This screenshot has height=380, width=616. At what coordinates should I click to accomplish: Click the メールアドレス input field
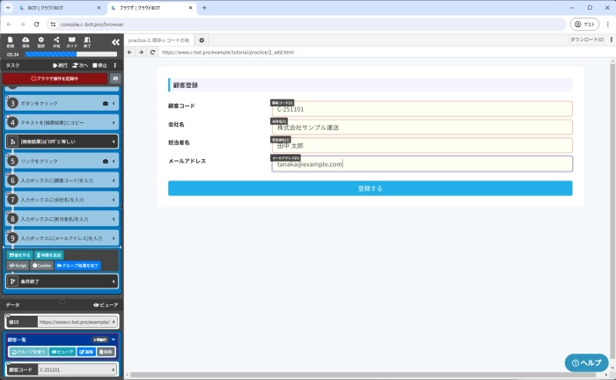pyautogui.click(x=422, y=164)
